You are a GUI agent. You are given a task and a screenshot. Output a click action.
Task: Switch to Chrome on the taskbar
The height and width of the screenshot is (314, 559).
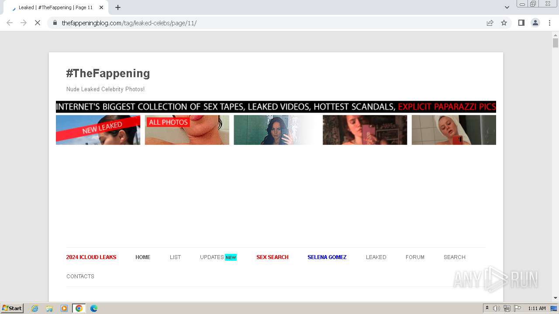point(79,308)
